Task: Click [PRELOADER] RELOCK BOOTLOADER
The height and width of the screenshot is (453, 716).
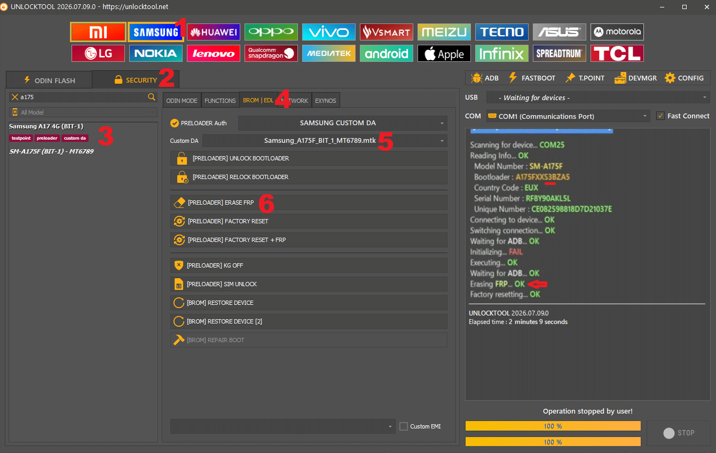Action: coord(309,177)
